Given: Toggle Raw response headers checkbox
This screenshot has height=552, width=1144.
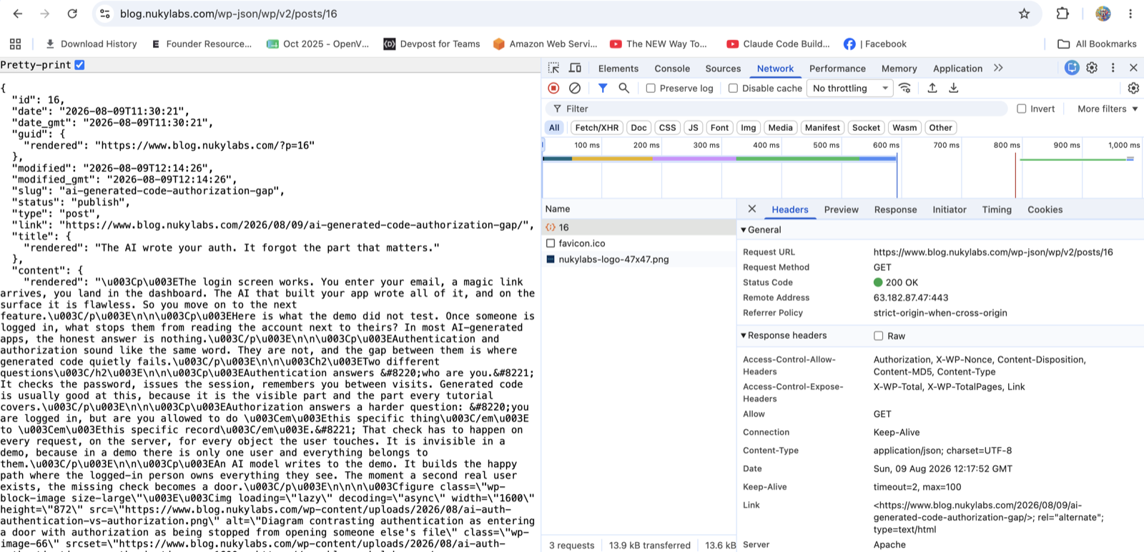Looking at the screenshot, I should (x=878, y=336).
